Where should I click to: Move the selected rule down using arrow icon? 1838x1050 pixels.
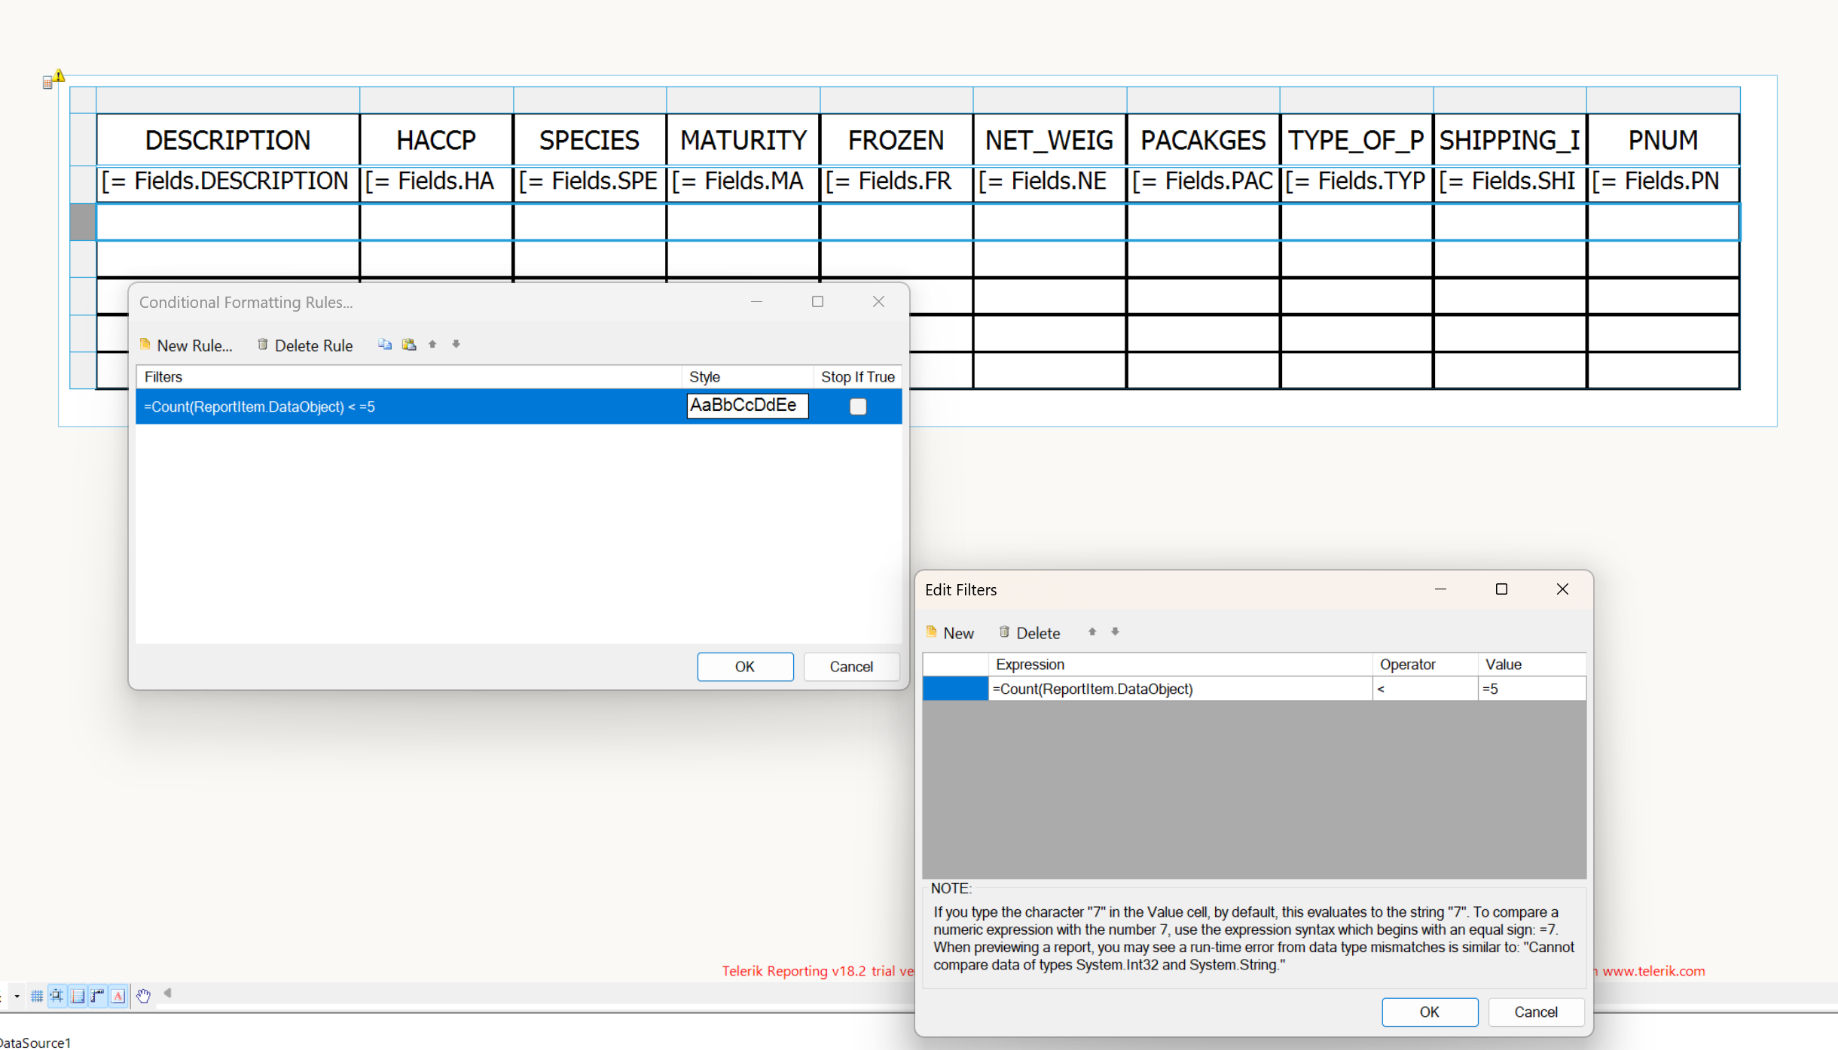[456, 343]
